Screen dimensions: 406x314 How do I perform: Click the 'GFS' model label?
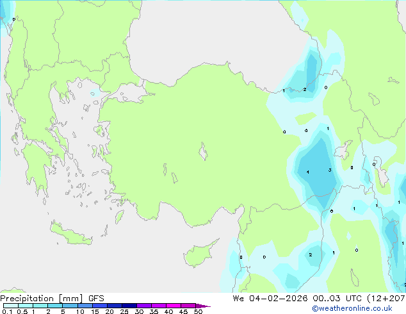click(96, 299)
